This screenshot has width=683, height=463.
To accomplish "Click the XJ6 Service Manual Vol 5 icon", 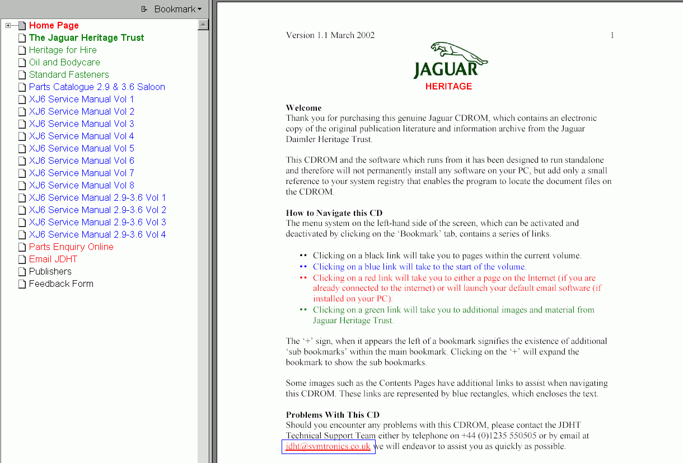I will (x=22, y=148).
